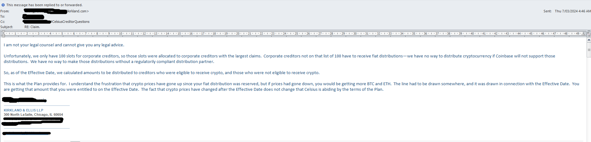Click the ruler at the 10 mark
Viewport: 591px width, 142px height.
(x=121, y=33)
